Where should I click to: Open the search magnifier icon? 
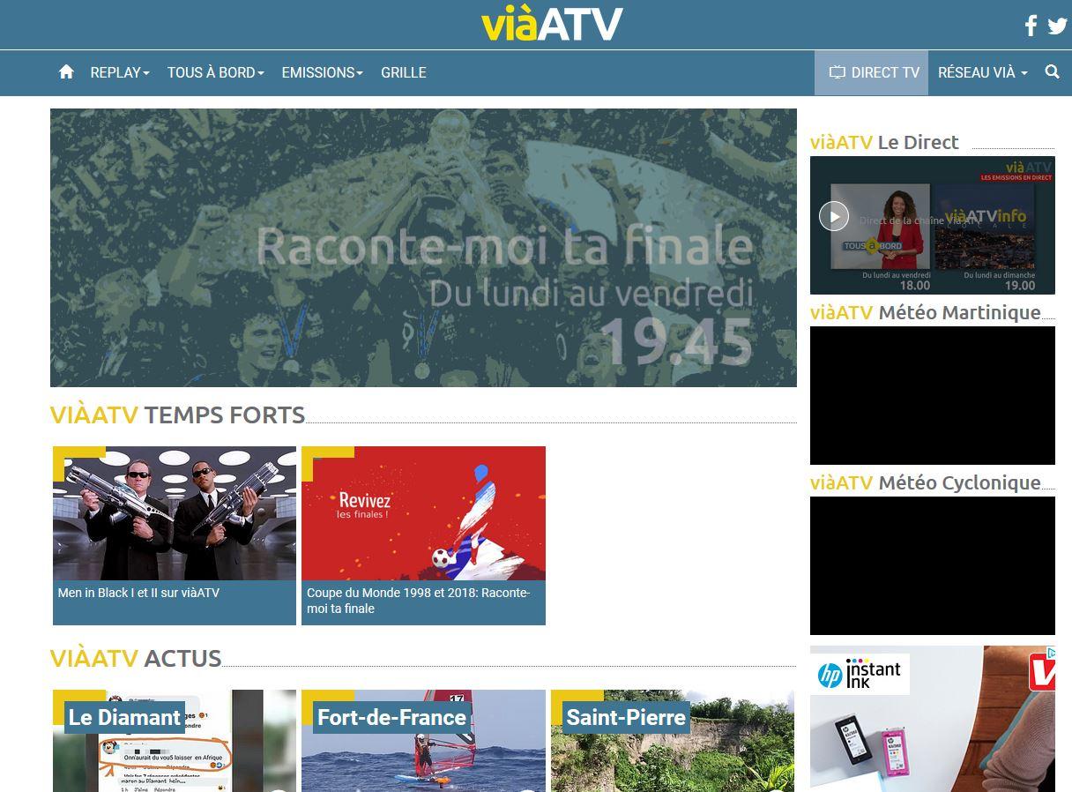tap(1052, 72)
